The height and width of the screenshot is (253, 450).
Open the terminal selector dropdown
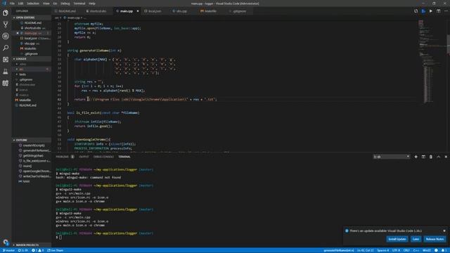pos(392,157)
